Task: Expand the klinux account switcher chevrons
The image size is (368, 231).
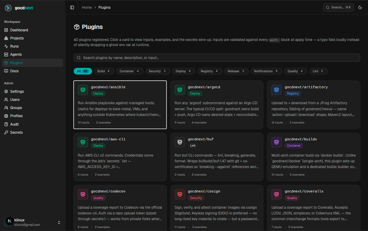Action: [x=59, y=223]
